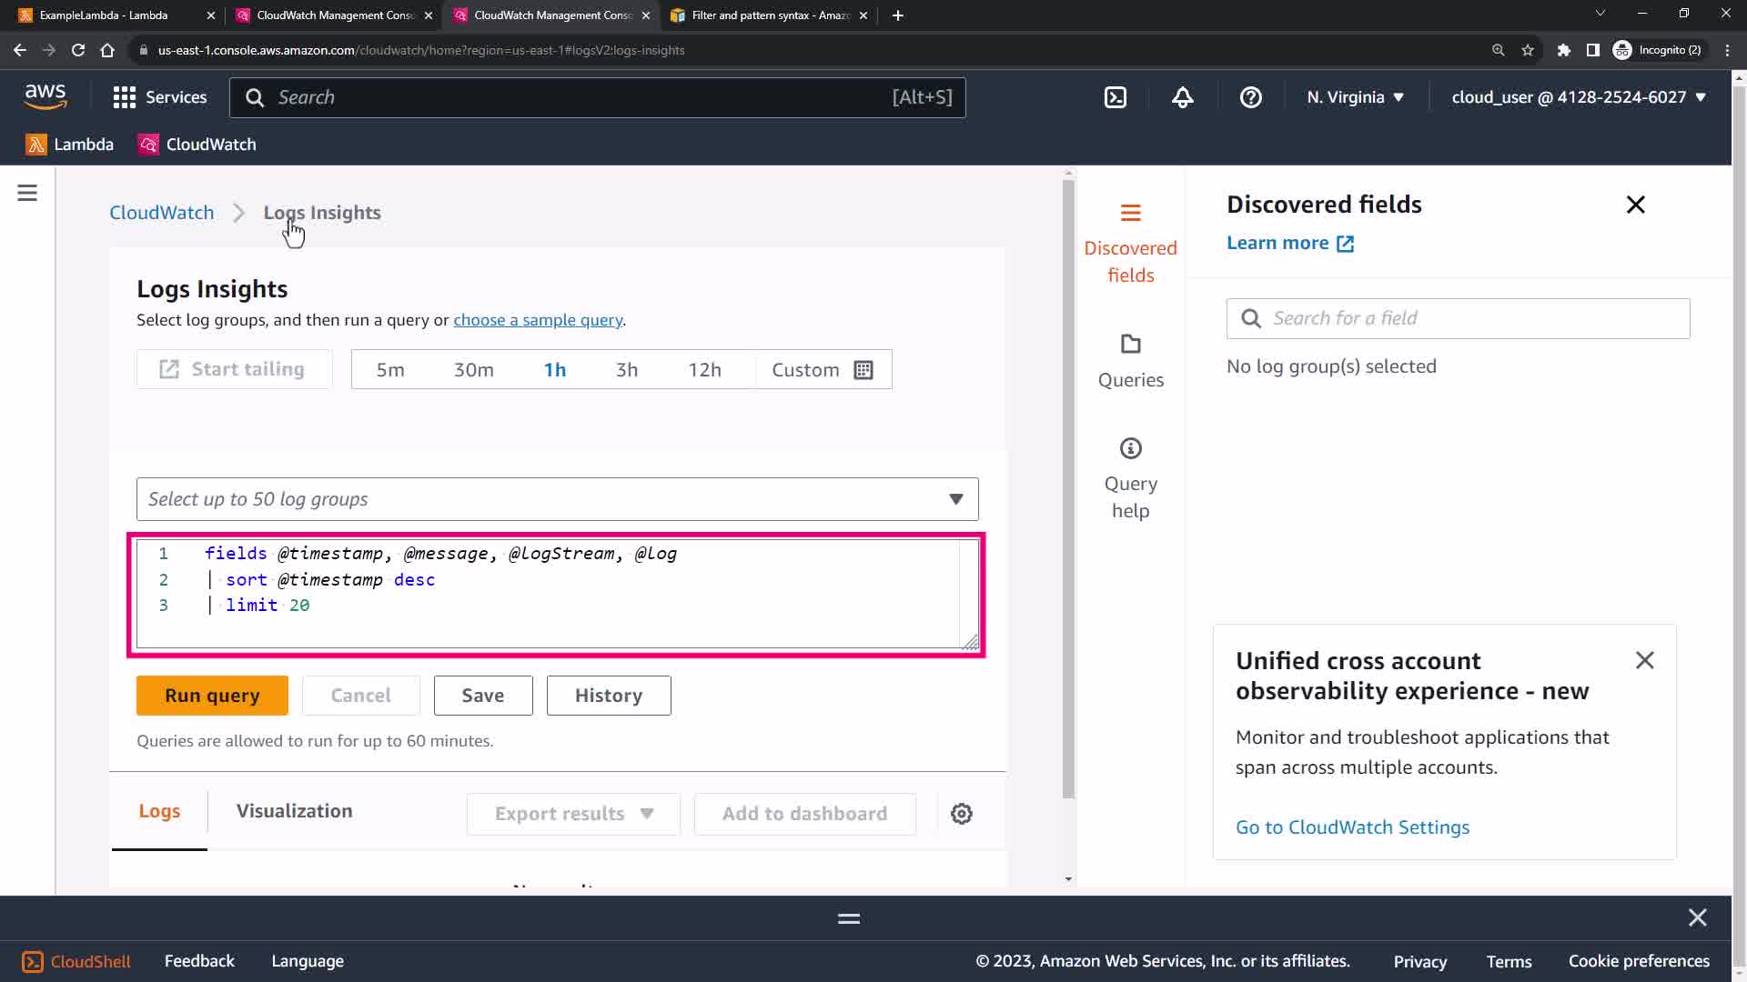
Task: Expand the left hamburger navigation menu
Action: (x=27, y=193)
